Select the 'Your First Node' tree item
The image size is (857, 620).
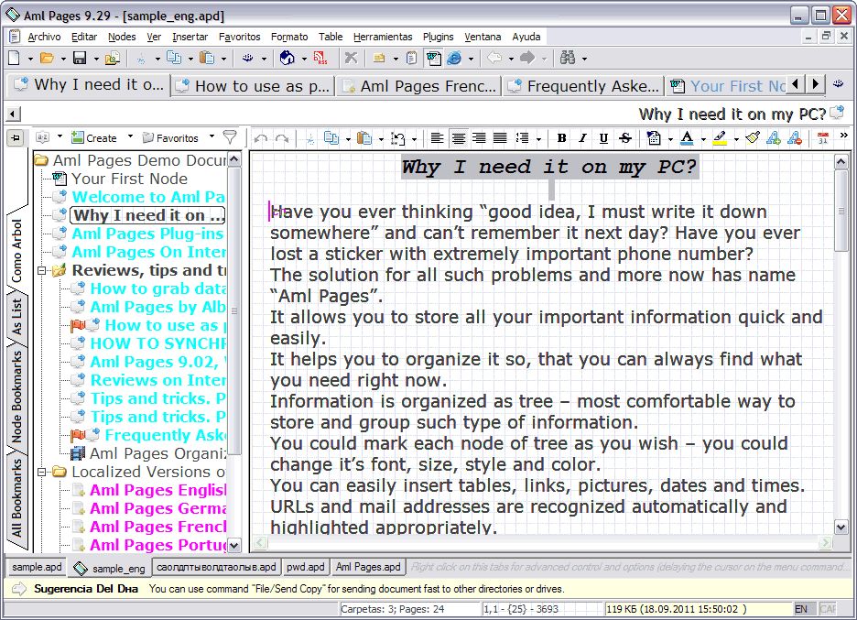pos(129,179)
